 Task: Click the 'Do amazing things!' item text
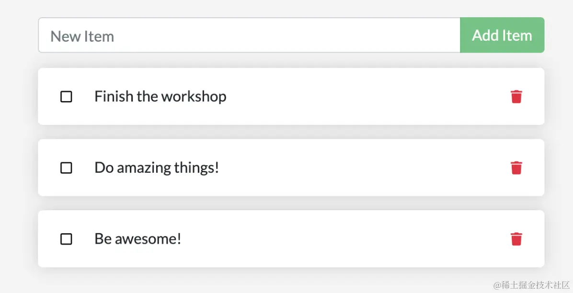(157, 168)
